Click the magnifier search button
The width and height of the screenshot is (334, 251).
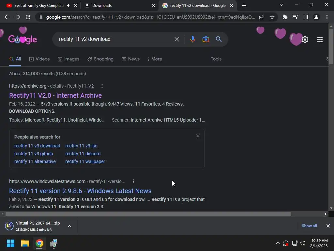point(219,39)
